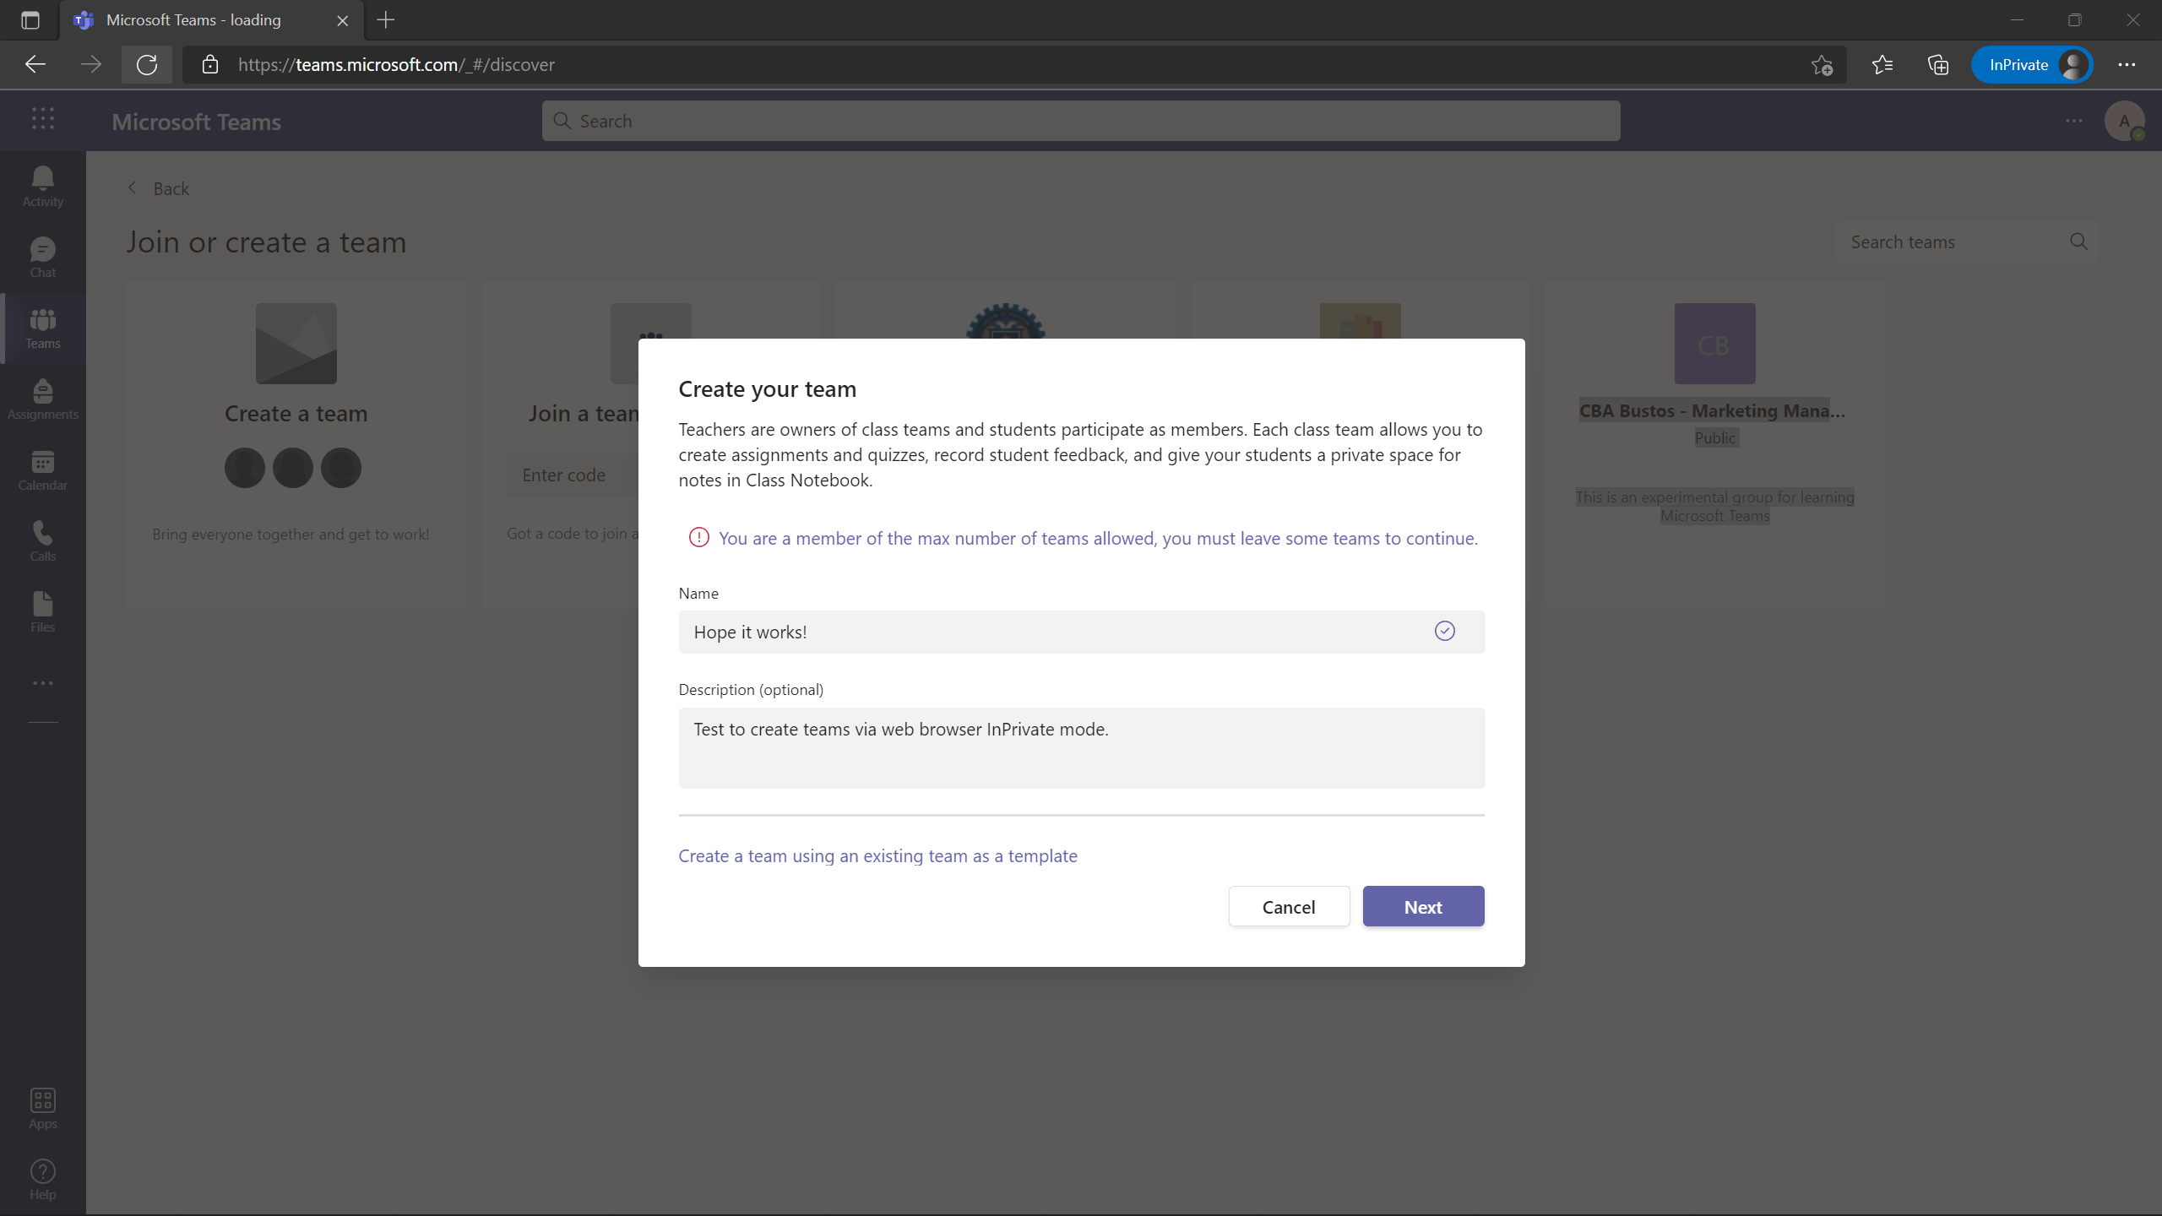The image size is (2162, 1216).
Task: Open the user profile avatar menu
Action: tap(2123, 121)
